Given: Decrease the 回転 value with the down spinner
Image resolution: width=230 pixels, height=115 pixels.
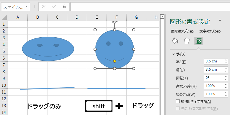Looking at the screenshot, I should [x=226, y=79].
